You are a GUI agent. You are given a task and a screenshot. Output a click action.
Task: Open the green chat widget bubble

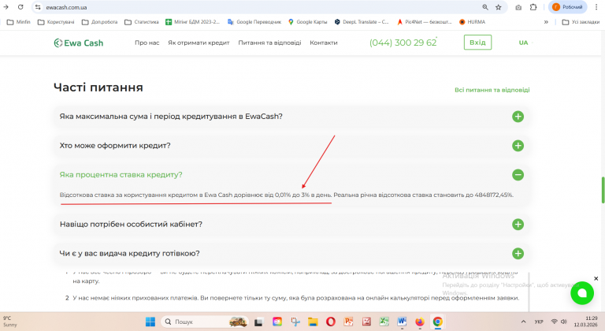pyautogui.click(x=582, y=293)
